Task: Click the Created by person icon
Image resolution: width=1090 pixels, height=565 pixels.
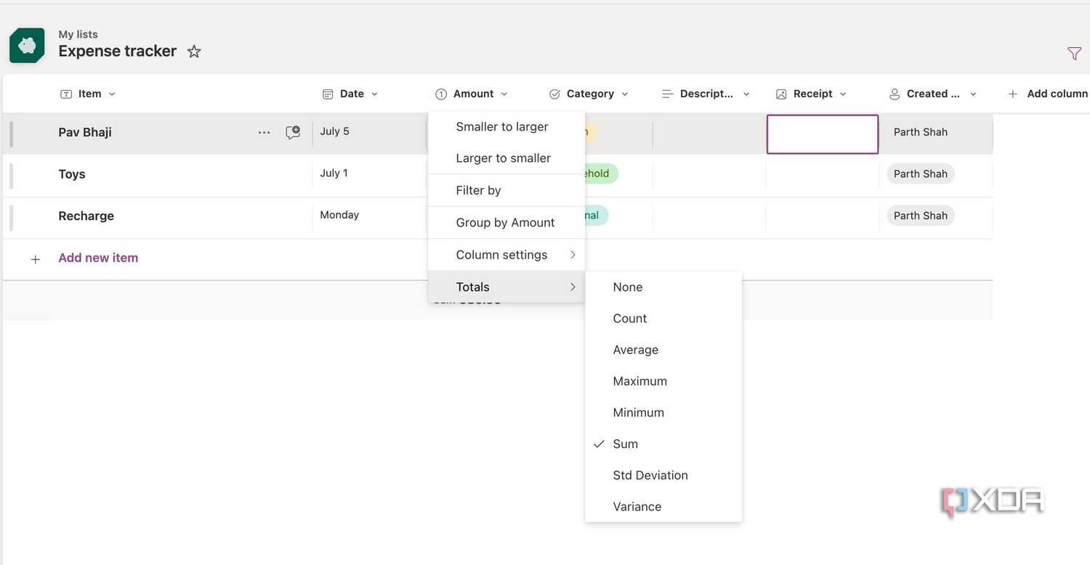Action: 895,94
